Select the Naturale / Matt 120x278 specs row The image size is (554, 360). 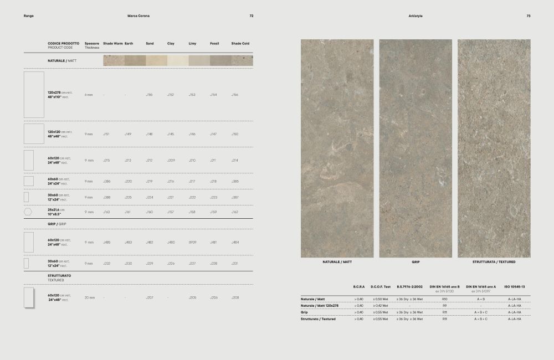point(416,306)
